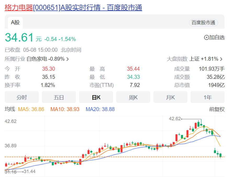The height and width of the screenshot is (177, 229).
Task: Click the 百度股市通 badge button
Action: (x=203, y=23)
